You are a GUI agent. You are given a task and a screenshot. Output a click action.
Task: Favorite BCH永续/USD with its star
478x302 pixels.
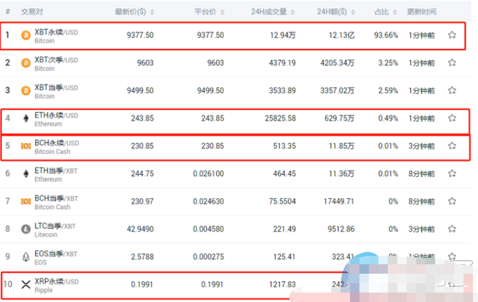(x=452, y=146)
